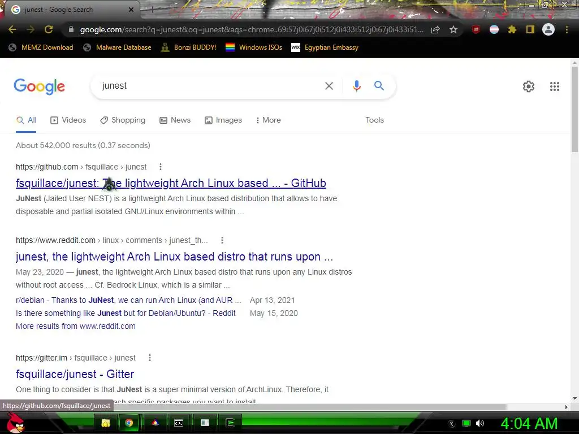
Task: Click the horizontal scrollbar right arrow
Action: [567, 407]
